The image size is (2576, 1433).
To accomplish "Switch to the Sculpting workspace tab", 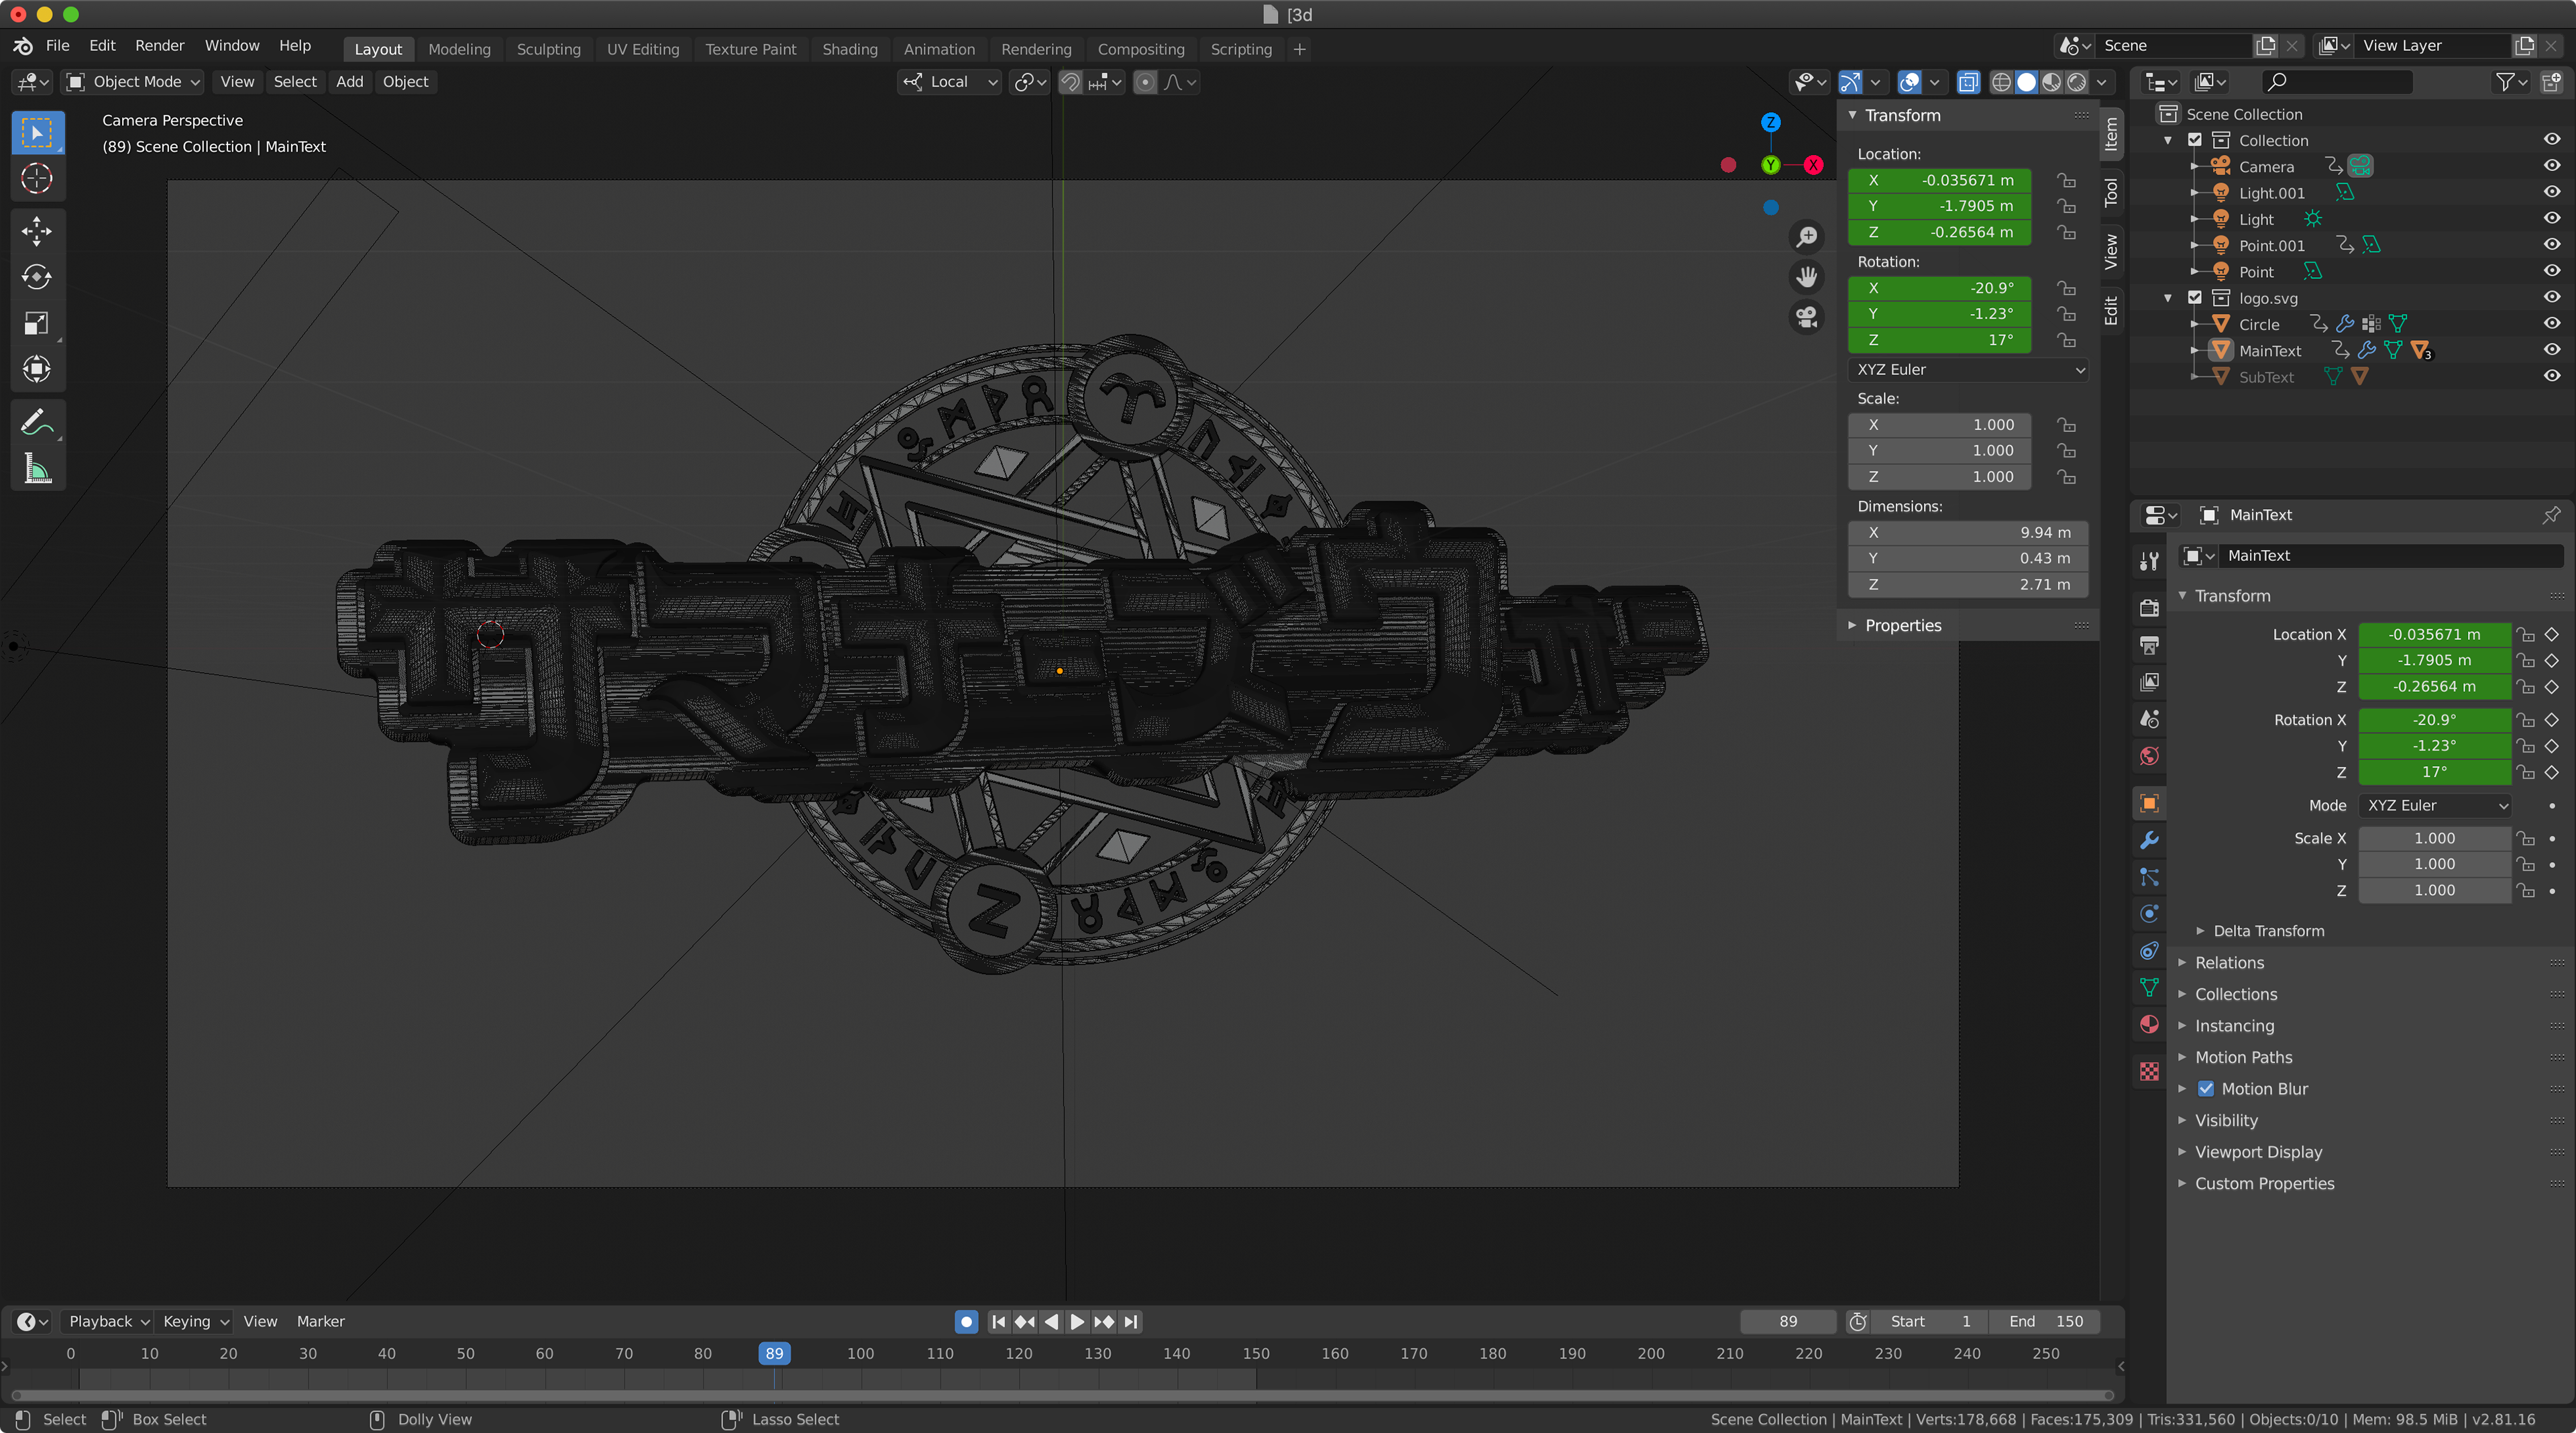I will (x=548, y=49).
